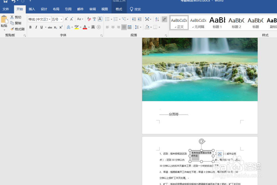Apply the red font color

(85, 27)
